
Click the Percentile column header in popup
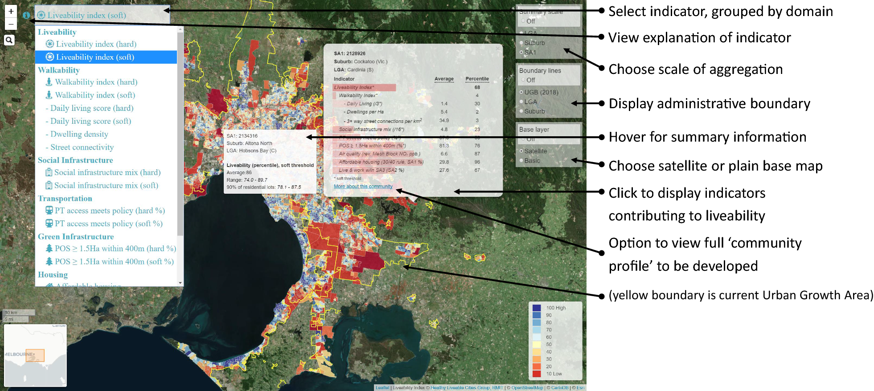click(x=477, y=79)
